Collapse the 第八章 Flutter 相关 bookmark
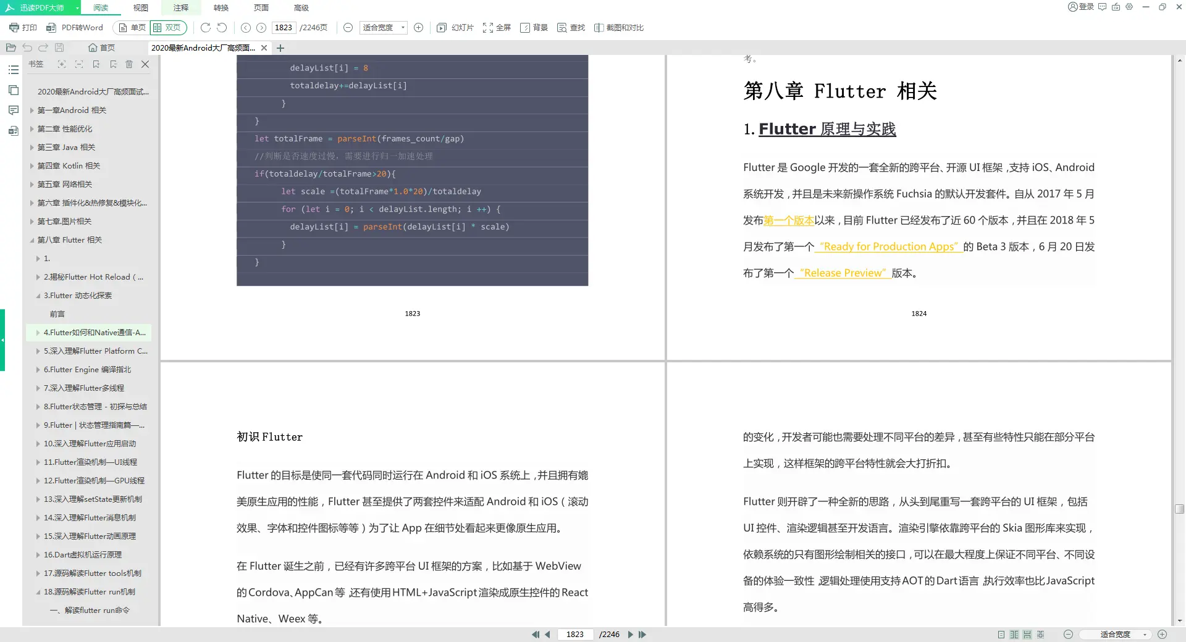Viewport: 1186px width, 642px height. pyautogui.click(x=32, y=240)
